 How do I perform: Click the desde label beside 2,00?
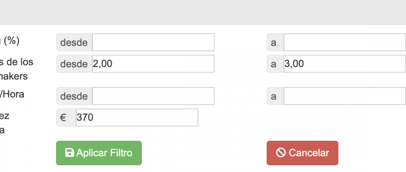pyautogui.click(x=74, y=64)
